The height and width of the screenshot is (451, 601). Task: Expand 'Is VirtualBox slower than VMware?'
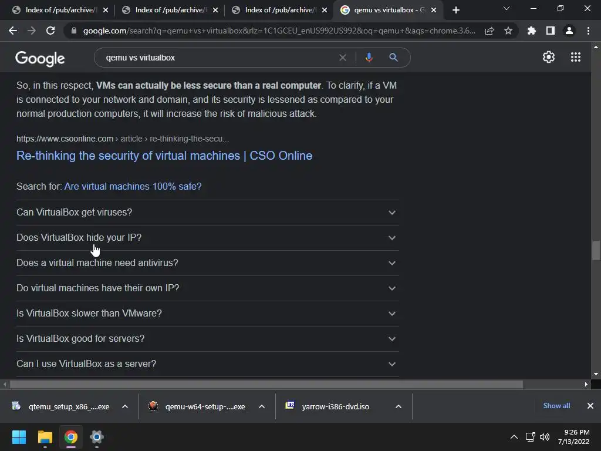(x=207, y=314)
